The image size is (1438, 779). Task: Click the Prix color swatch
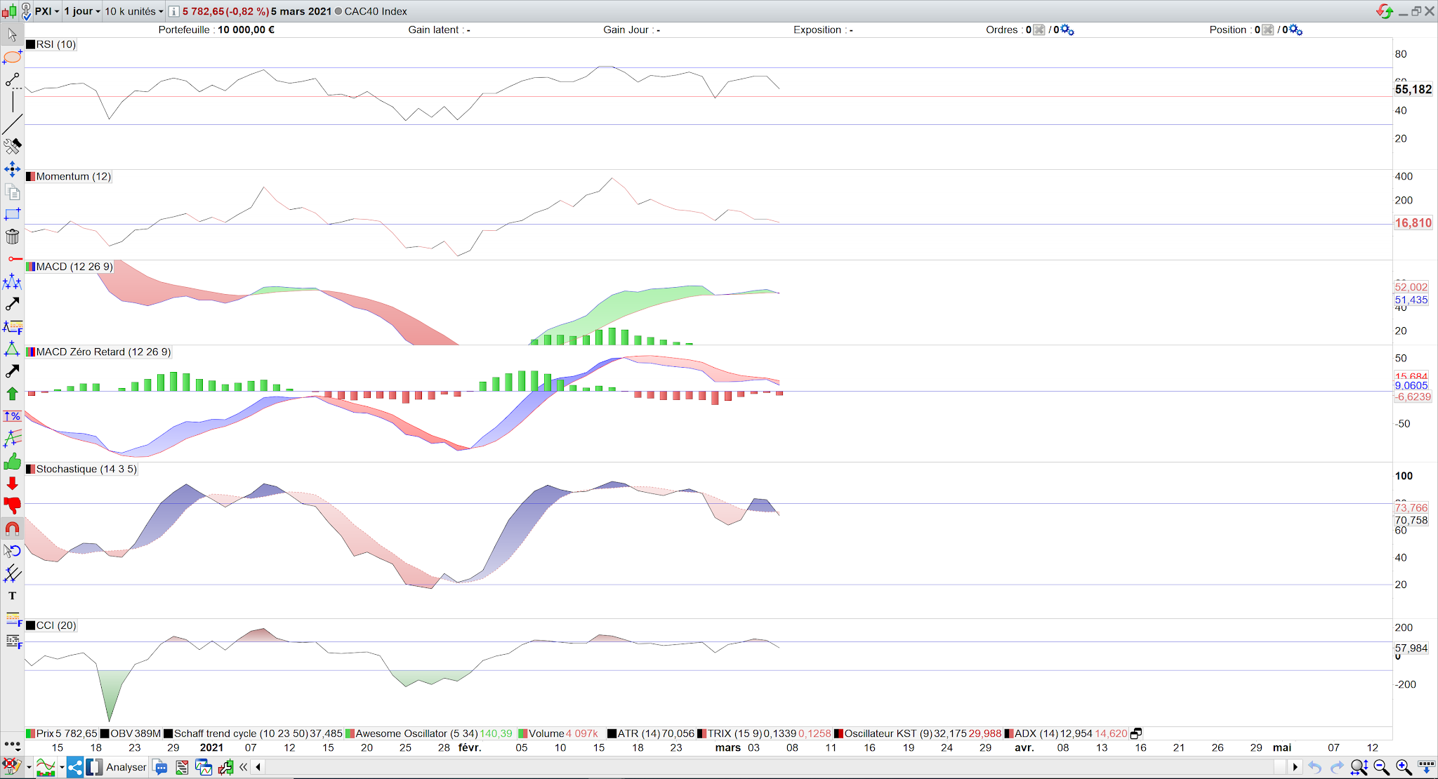click(x=30, y=733)
